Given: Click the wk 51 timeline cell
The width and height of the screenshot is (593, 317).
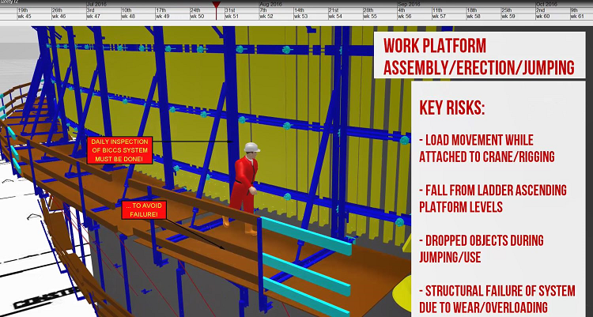Looking at the screenshot, I should (x=242, y=17).
